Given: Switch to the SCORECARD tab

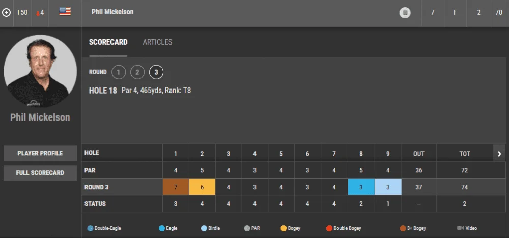Looking at the screenshot, I should (x=108, y=42).
